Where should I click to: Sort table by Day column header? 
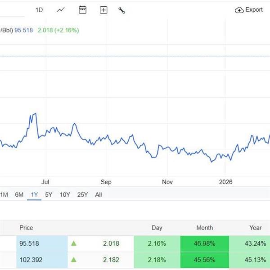pos(157,228)
